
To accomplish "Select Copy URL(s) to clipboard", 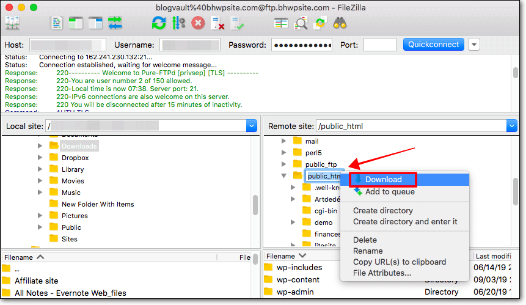I will pos(404,262).
